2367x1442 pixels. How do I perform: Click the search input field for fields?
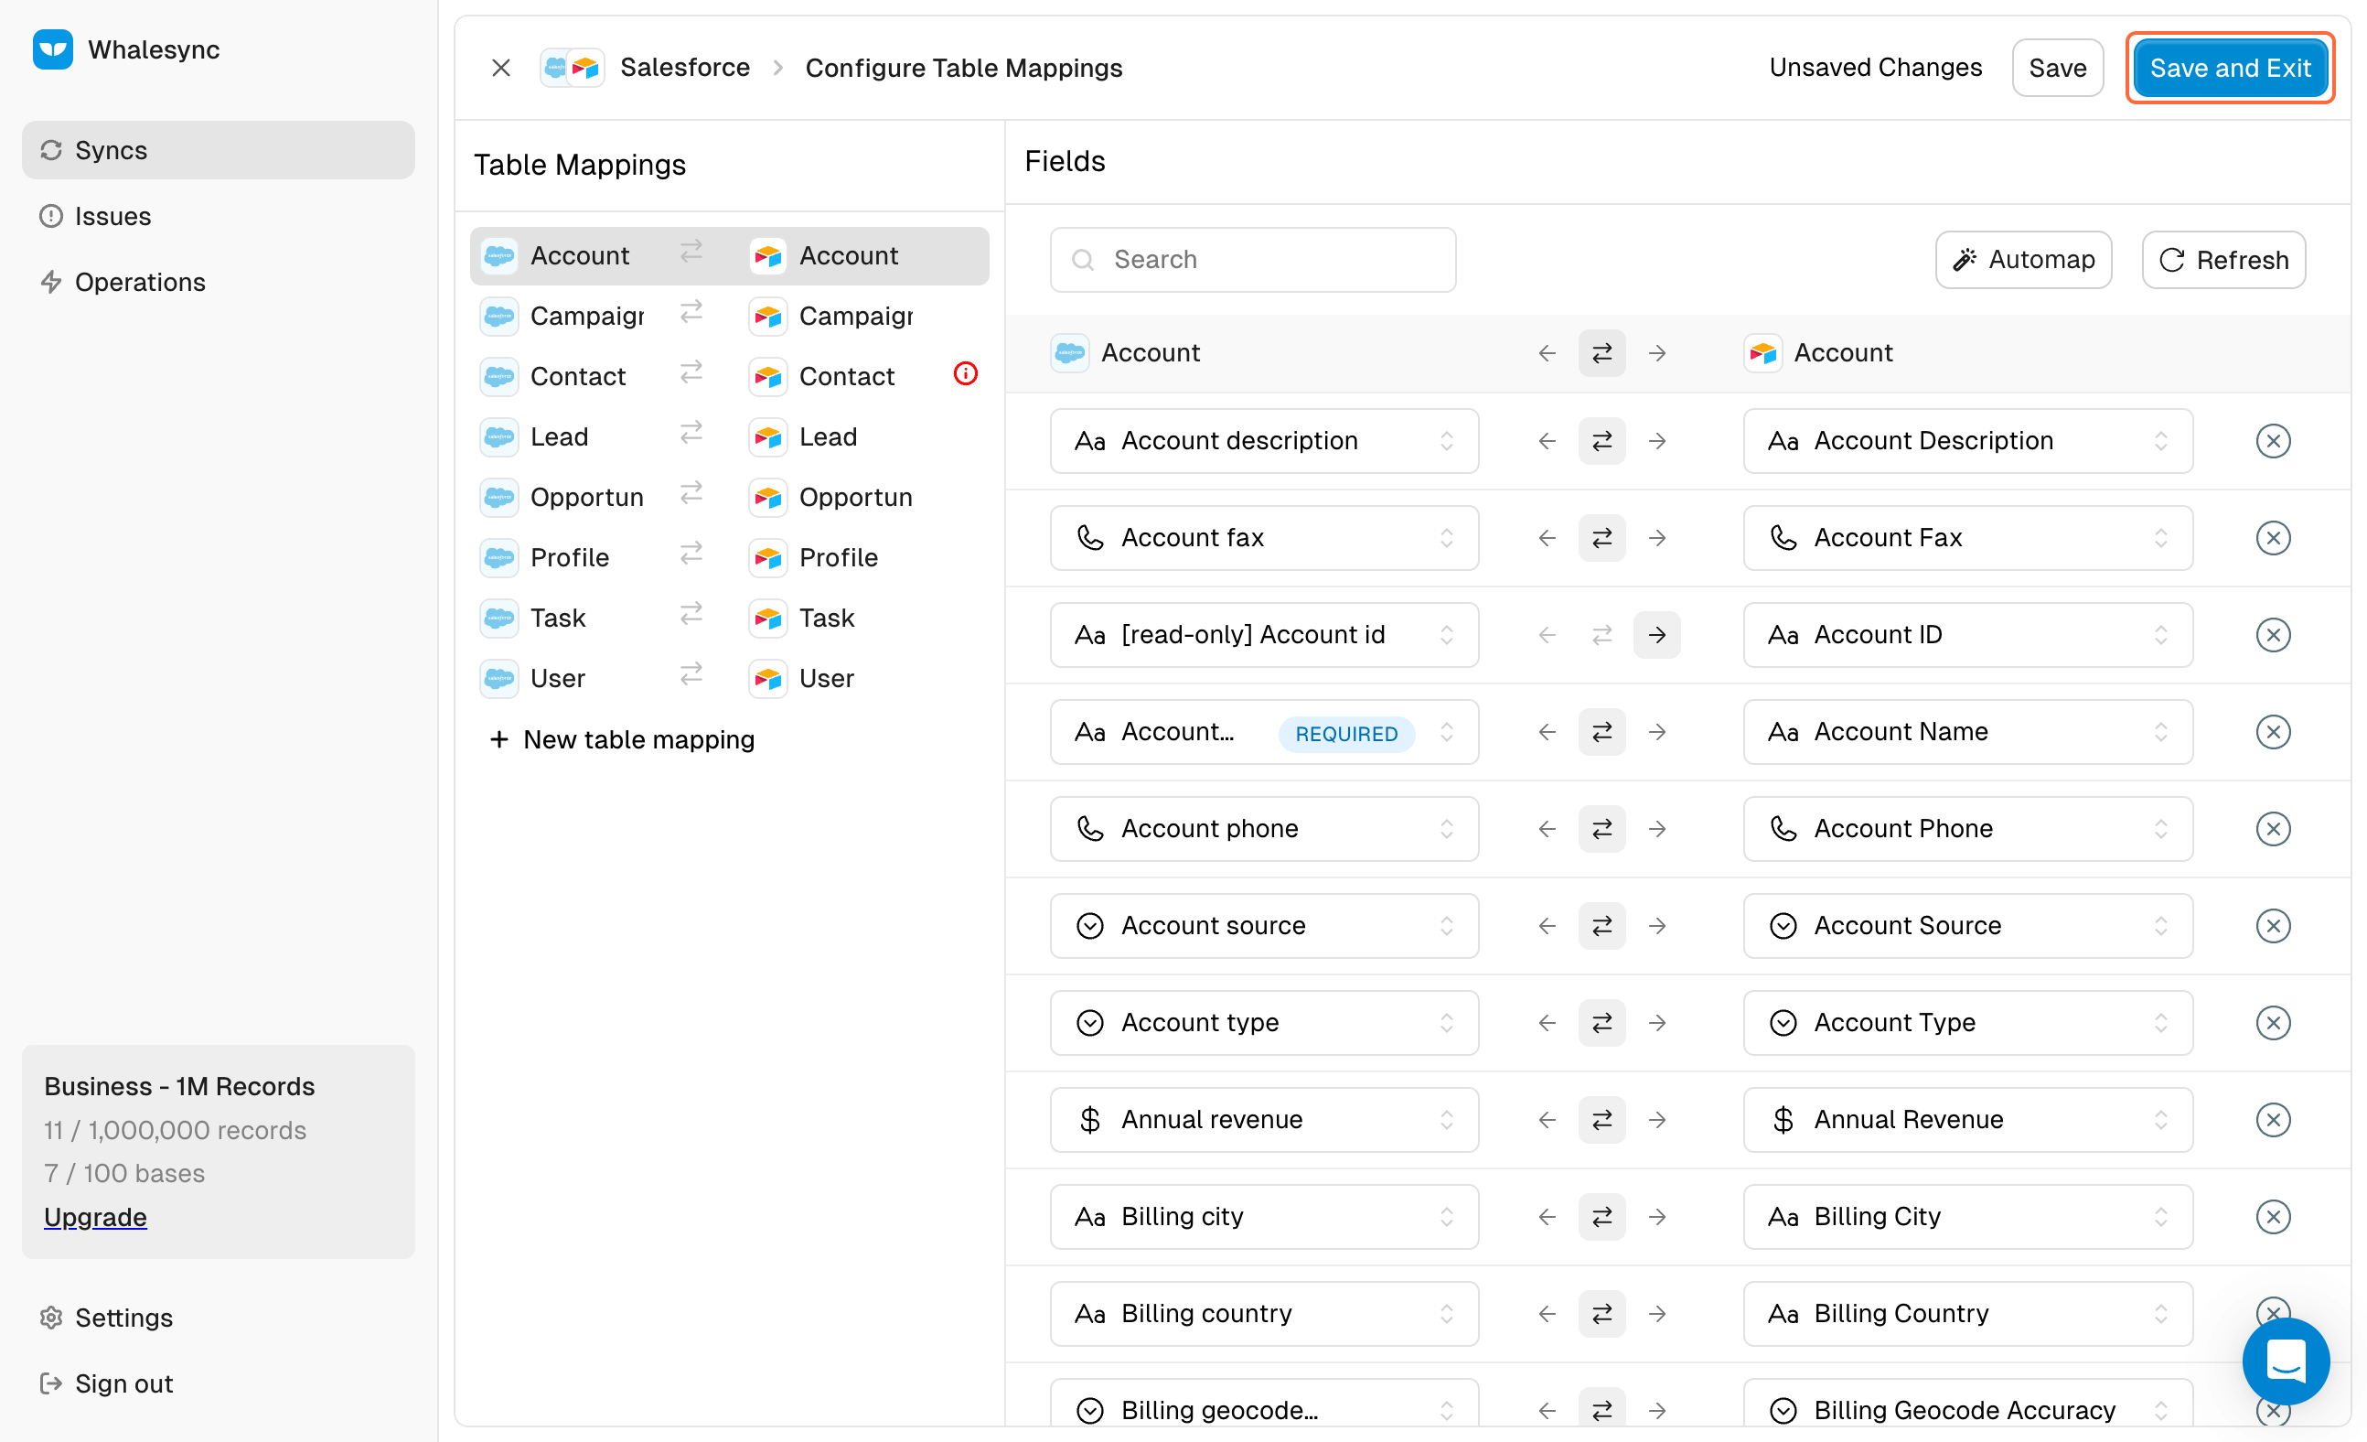tap(1255, 261)
